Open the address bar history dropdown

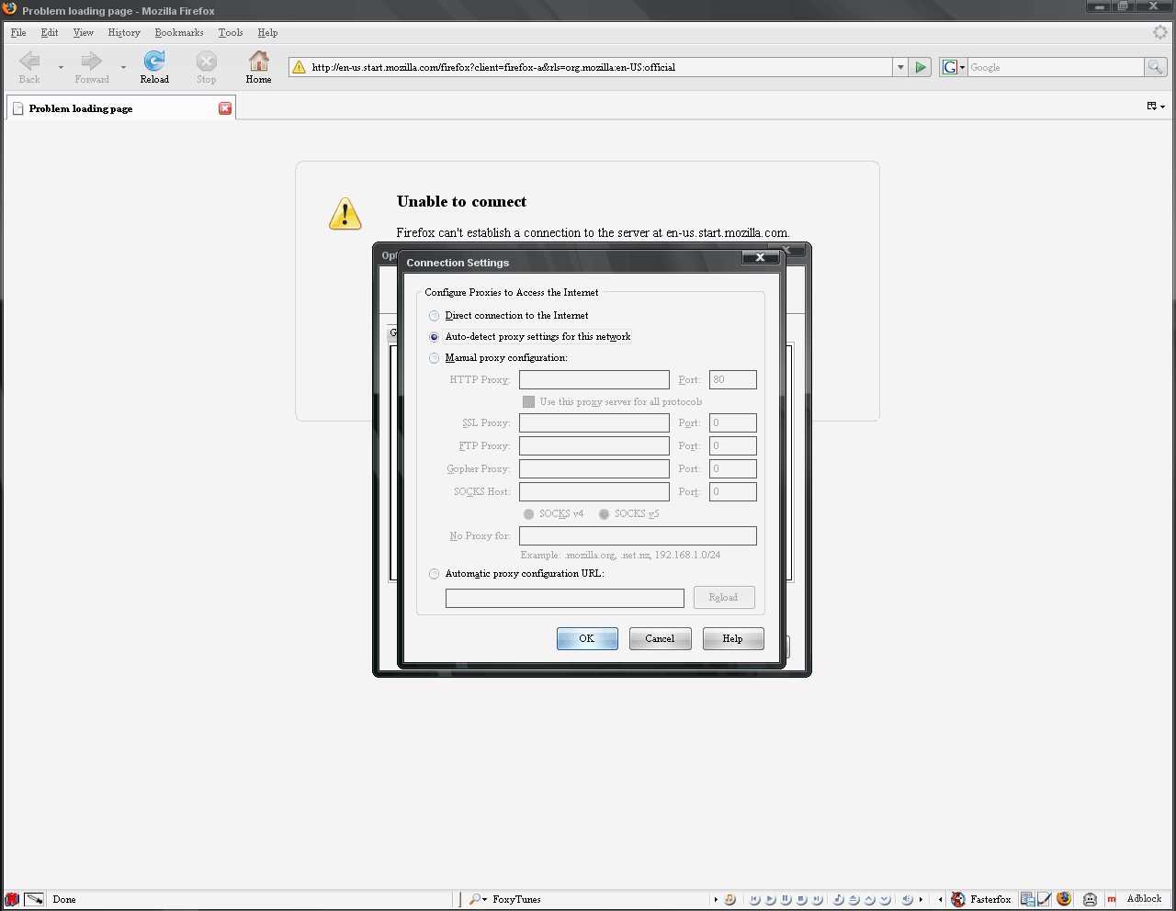point(899,67)
